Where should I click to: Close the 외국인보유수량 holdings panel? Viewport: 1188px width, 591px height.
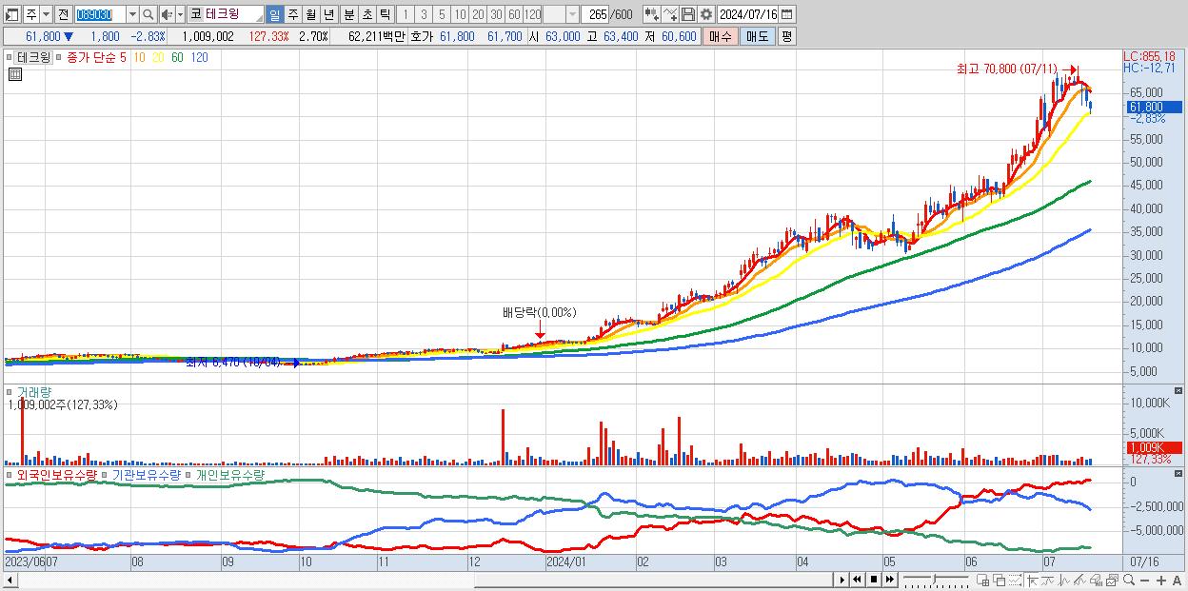coord(1178,473)
